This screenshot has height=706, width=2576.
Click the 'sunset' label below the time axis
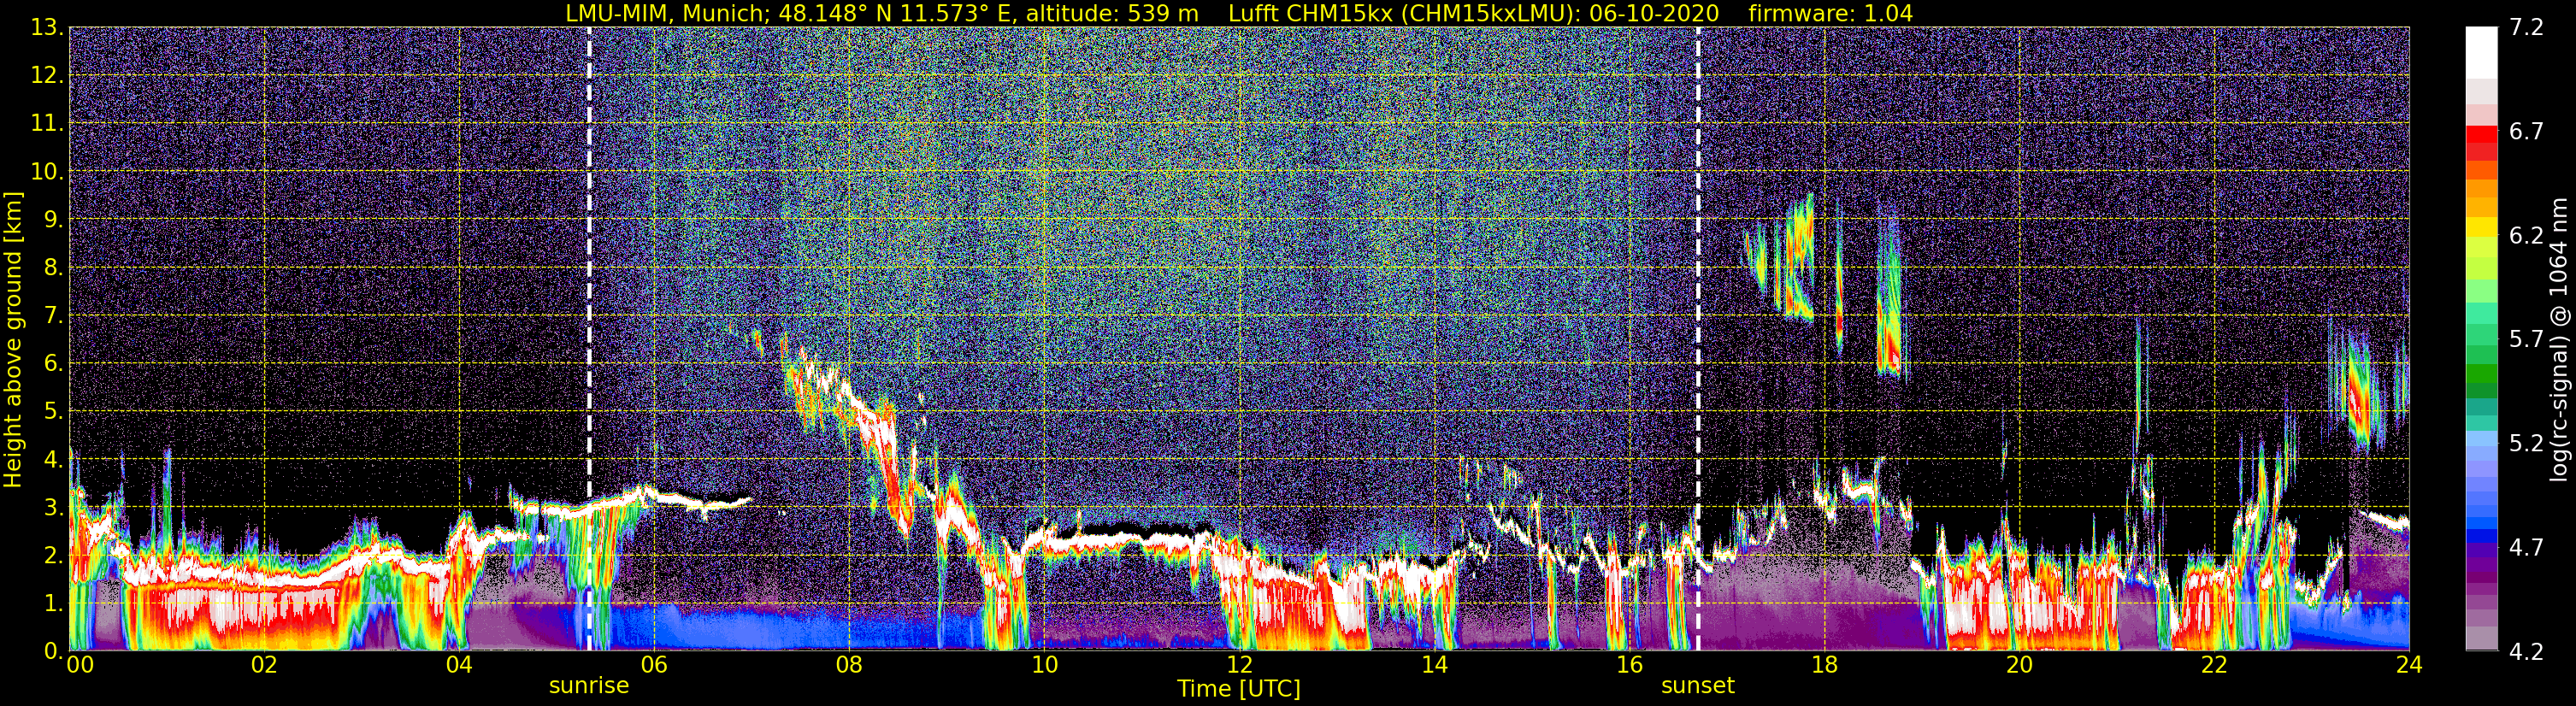coord(1698,686)
